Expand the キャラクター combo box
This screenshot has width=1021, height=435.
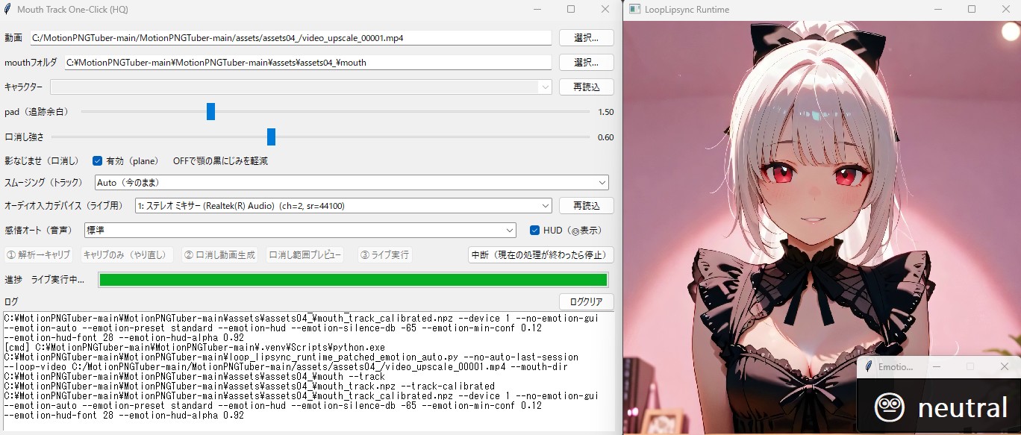pos(544,87)
